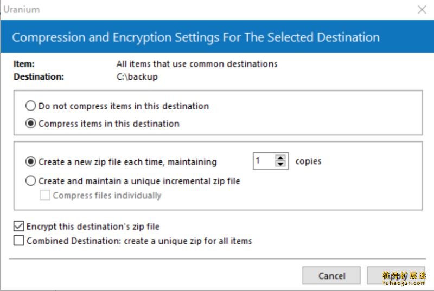Click into the copies number field
Screen dimensions: 434x291
pos(264,161)
